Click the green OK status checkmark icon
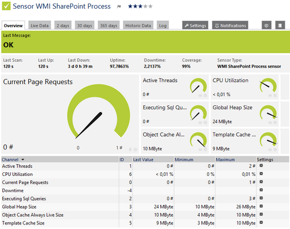 point(6,6)
